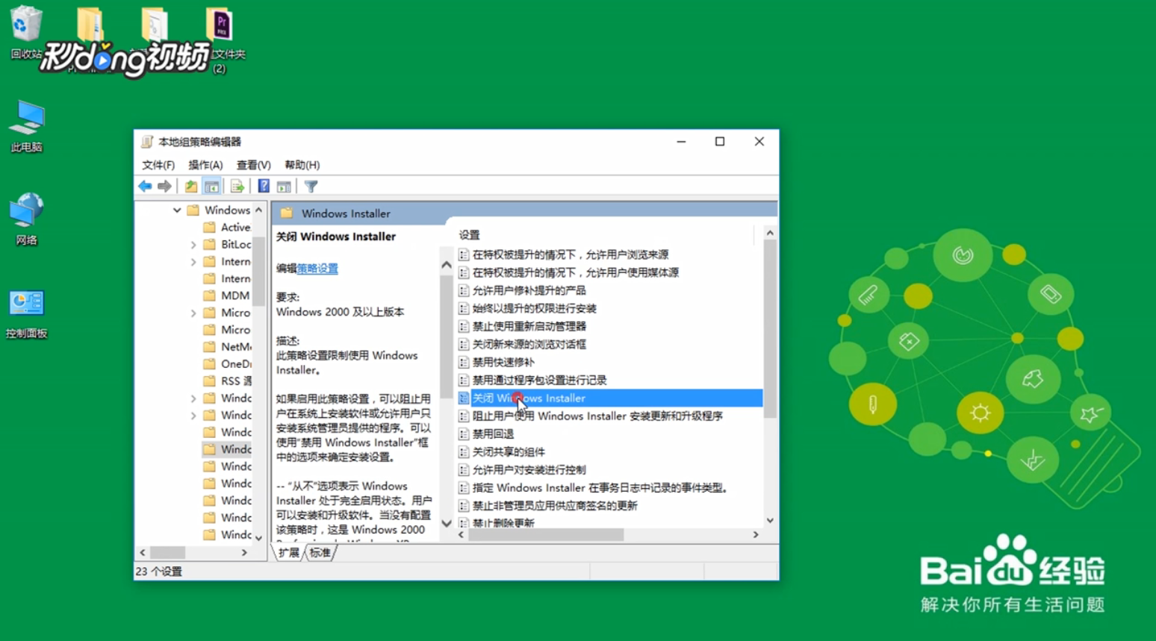Select 允许用户对安装进行控制
Image resolution: width=1156 pixels, height=641 pixels.
point(529,469)
